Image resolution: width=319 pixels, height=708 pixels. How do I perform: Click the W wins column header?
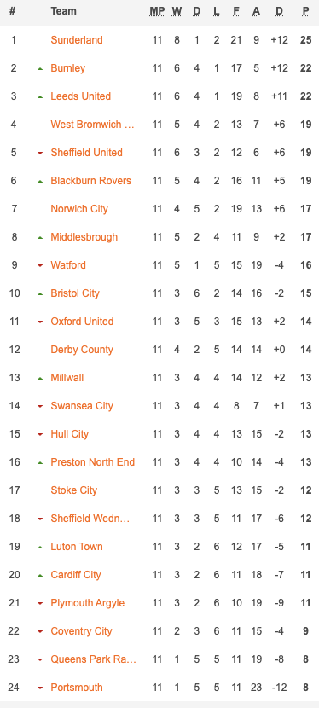click(177, 11)
